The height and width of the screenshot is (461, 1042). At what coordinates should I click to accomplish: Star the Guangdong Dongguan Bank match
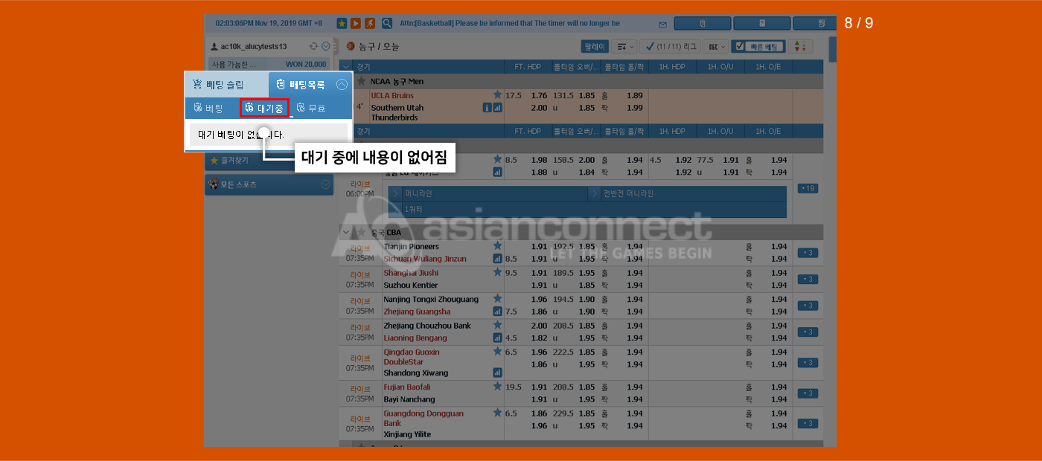[497, 413]
